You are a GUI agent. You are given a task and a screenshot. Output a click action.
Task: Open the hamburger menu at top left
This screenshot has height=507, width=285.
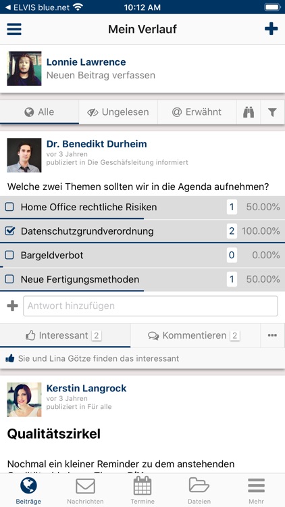click(x=14, y=29)
